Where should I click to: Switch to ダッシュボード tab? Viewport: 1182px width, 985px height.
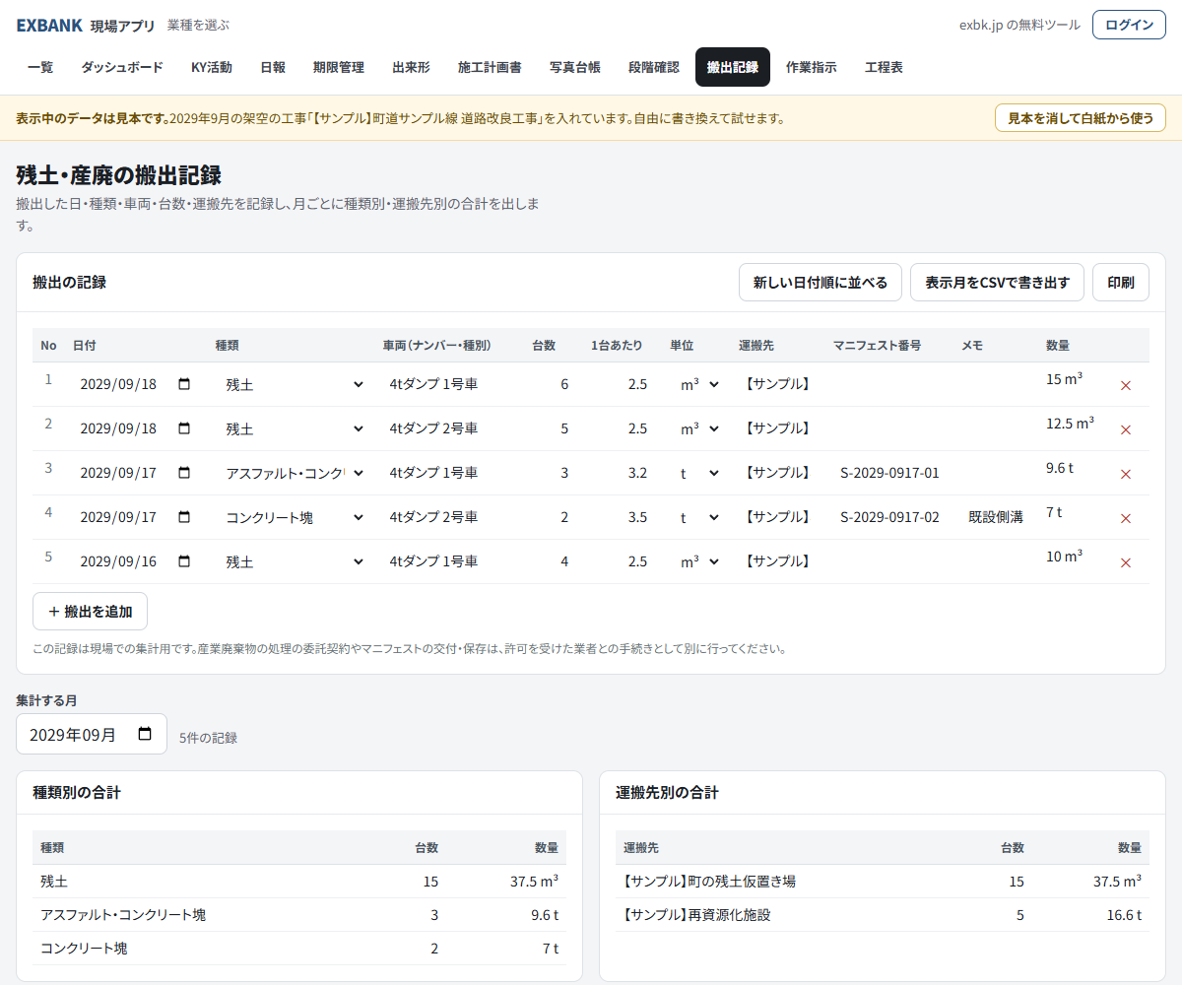coord(122,67)
